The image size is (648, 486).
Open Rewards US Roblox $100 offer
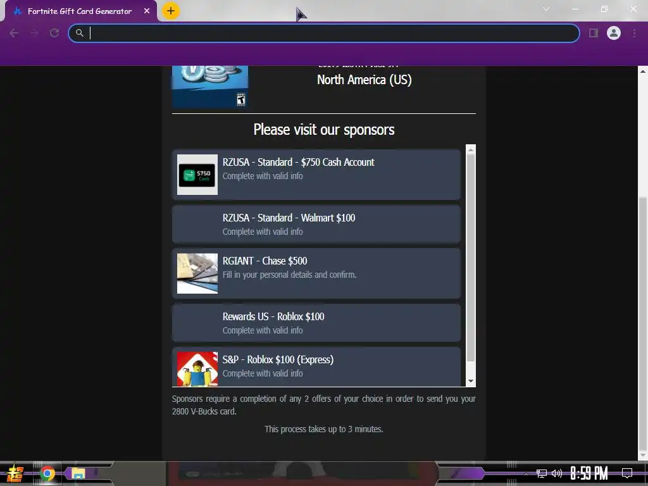[316, 323]
